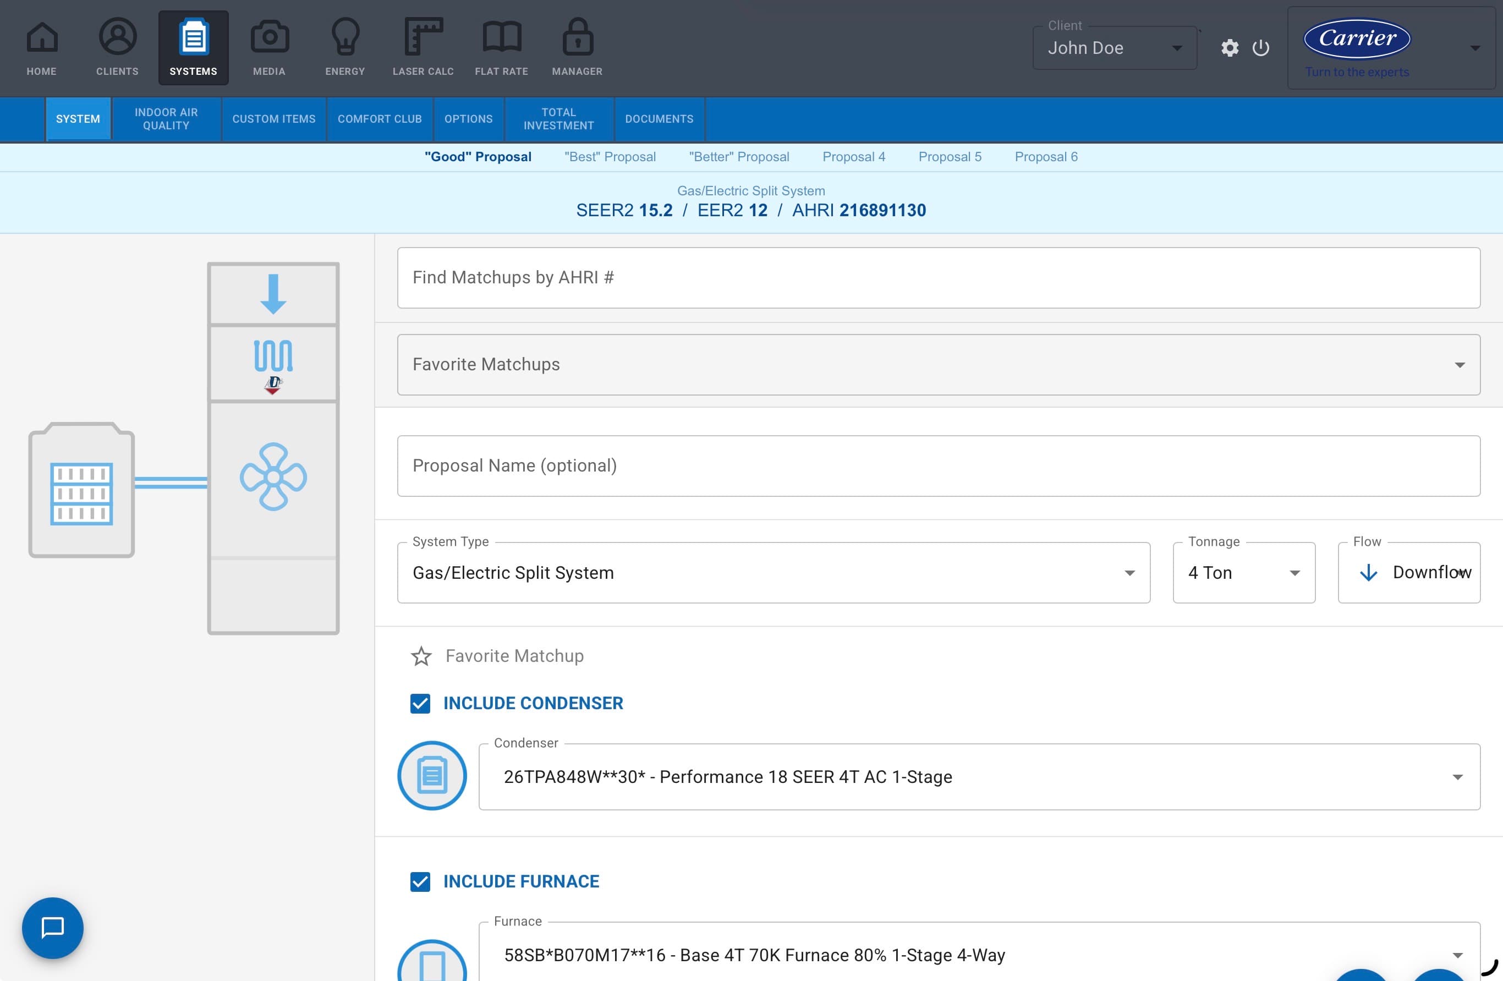This screenshot has width=1503, height=981.
Task: Select Proposal 6
Action: (x=1046, y=157)
